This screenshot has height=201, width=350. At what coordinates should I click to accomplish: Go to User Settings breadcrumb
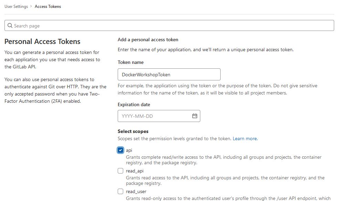[16, 7]
